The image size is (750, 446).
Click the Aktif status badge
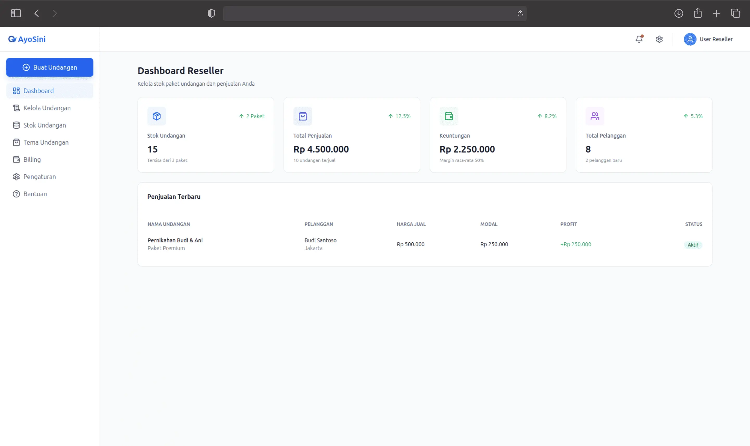[x=693, y=245]
